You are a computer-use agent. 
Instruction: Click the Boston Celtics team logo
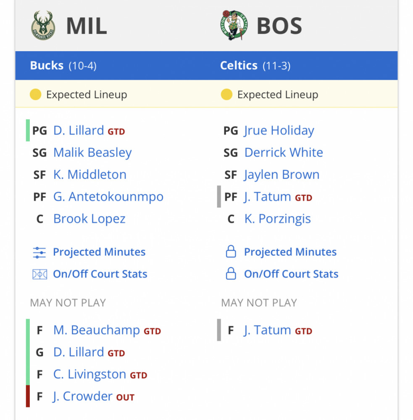(234, 25)
